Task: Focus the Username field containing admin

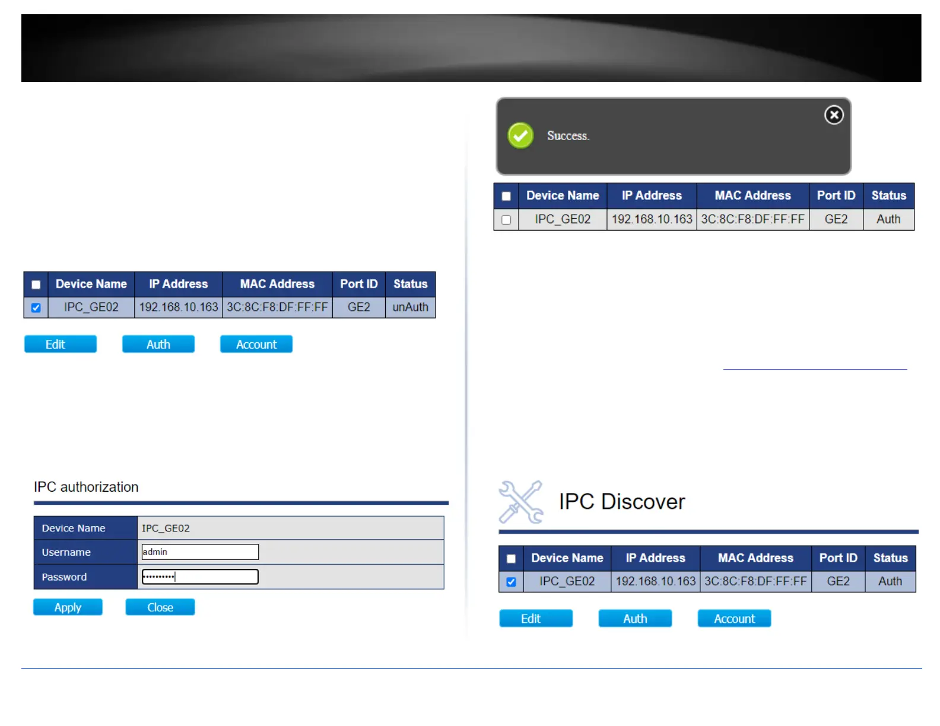Action: [200, 552]
